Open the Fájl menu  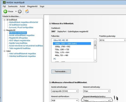point(4,6)
